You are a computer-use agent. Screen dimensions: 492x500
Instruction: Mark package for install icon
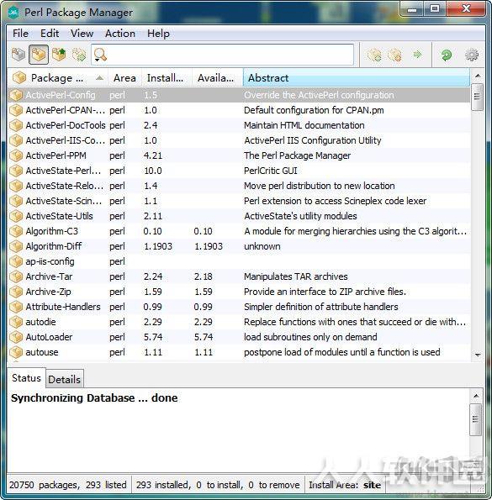click(374, 55)
